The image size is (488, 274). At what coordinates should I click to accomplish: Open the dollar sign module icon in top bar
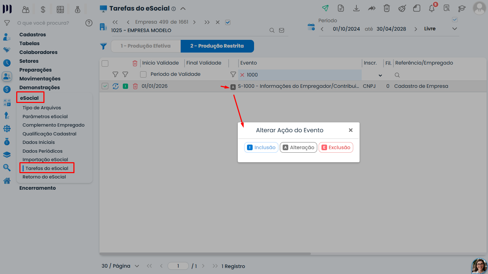tap(43, 10)
